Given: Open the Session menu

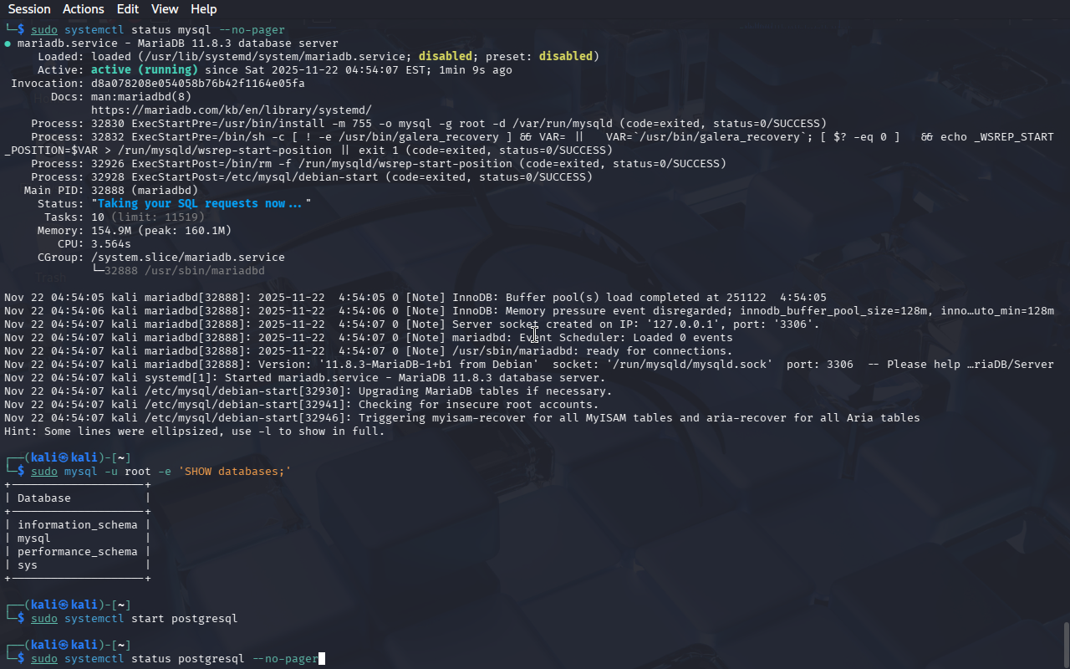Looking at the screenshot, I should tap(29, 9).
